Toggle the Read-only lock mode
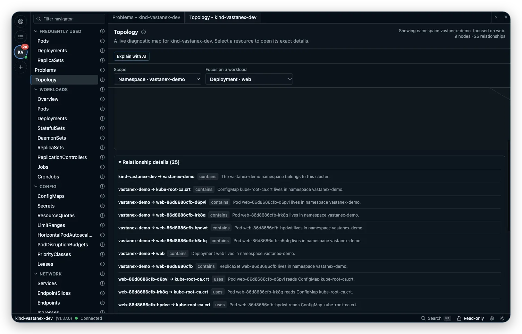Screen dimensions: 522x334 [x=470, y=318]
